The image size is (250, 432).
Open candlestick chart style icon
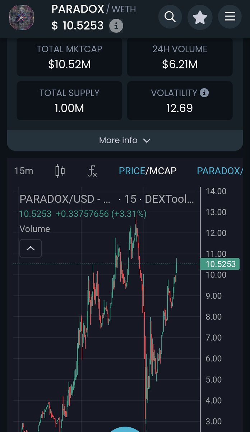(x=60, y=171)
